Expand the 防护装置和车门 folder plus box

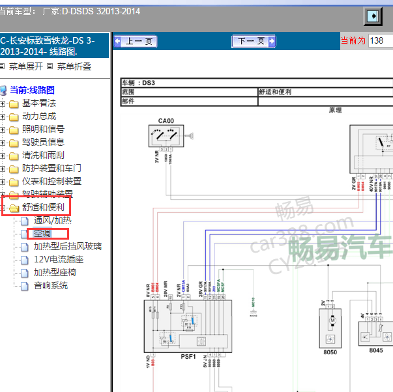click(2, 169)
